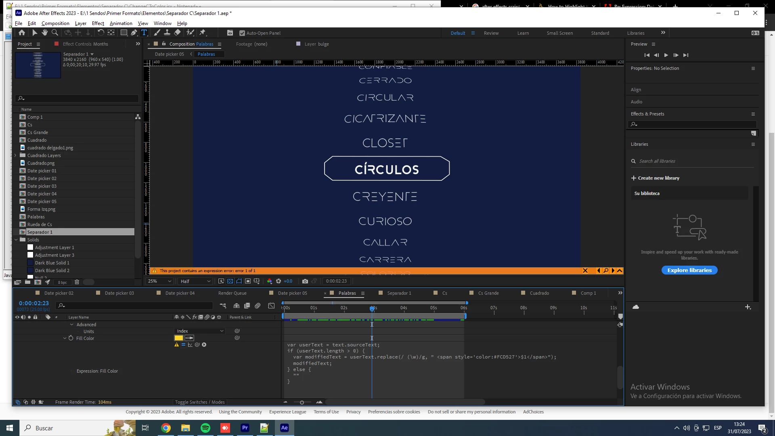The image size is (775, 436).
Task: Collapse the Solids folder
Action: (16, 240)
